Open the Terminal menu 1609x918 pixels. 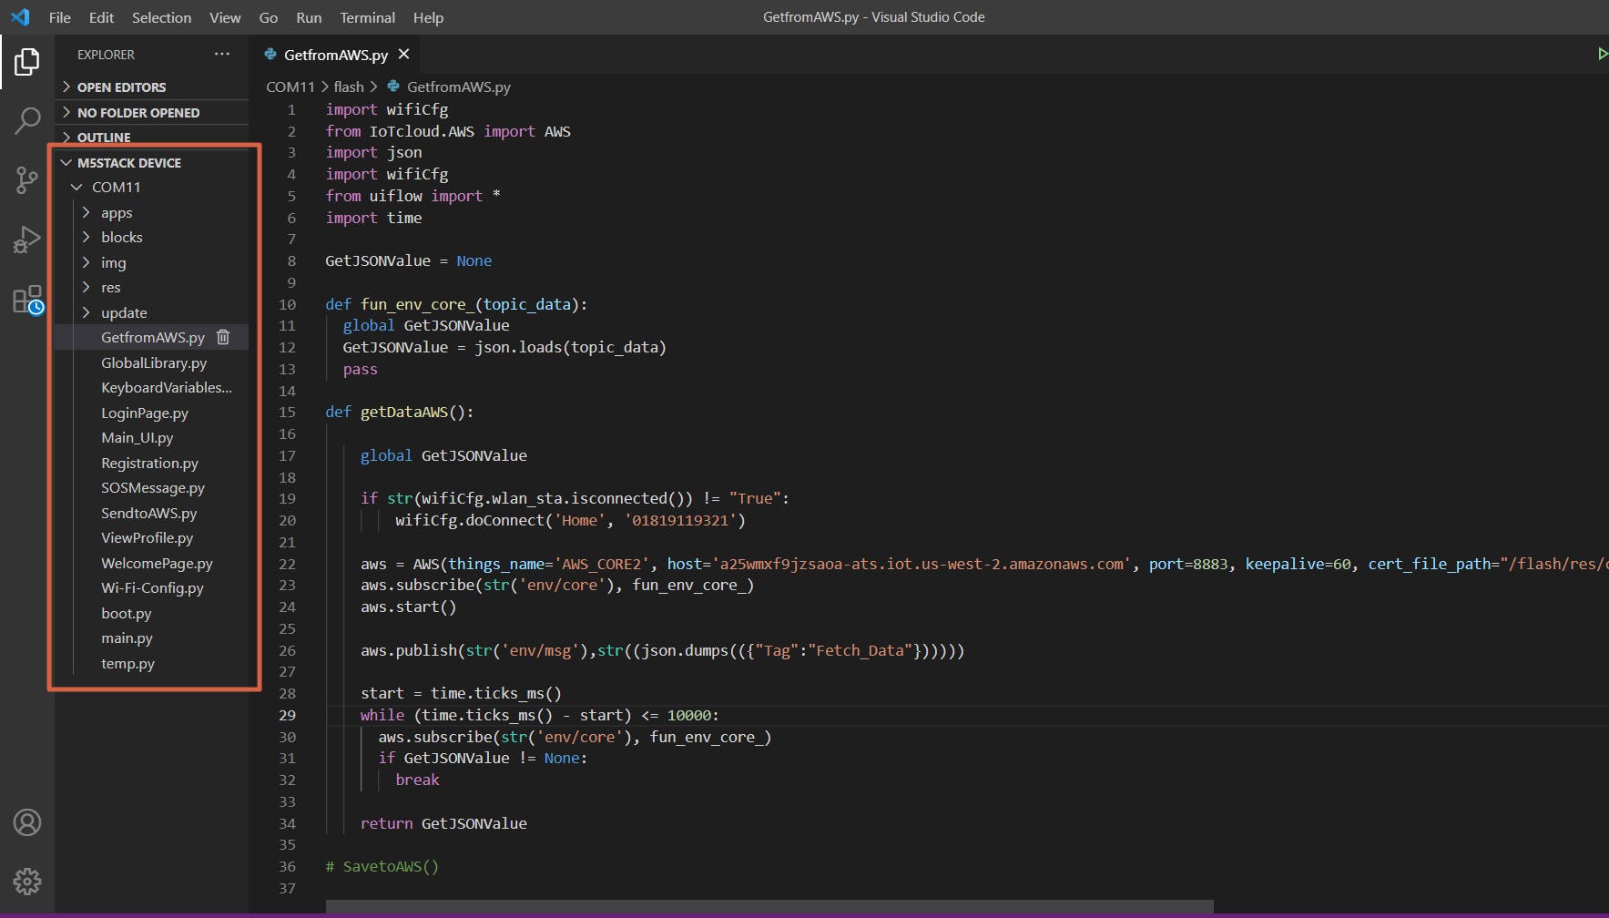coord(367,17)
